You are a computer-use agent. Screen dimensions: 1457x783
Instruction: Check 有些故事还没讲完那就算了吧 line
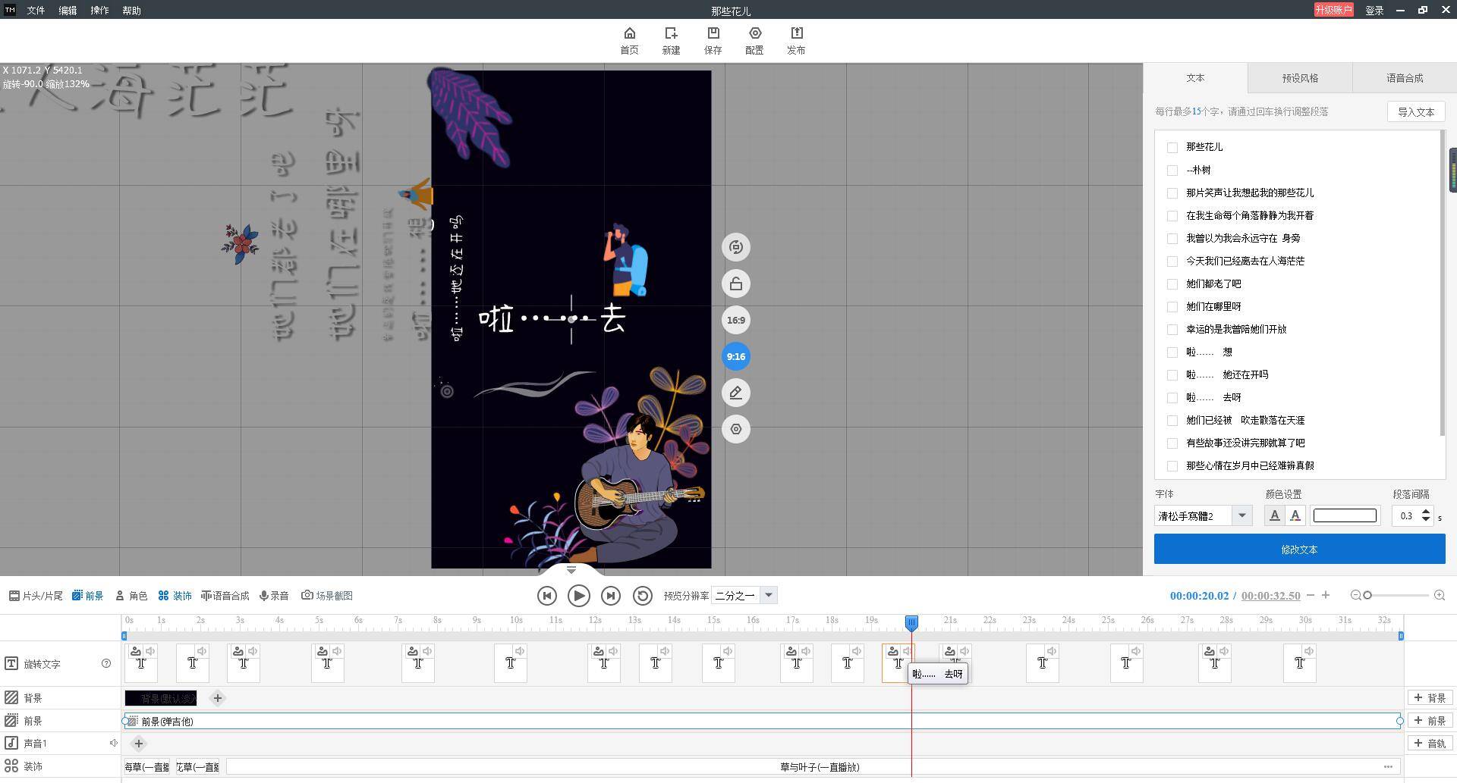point(1172,443)
